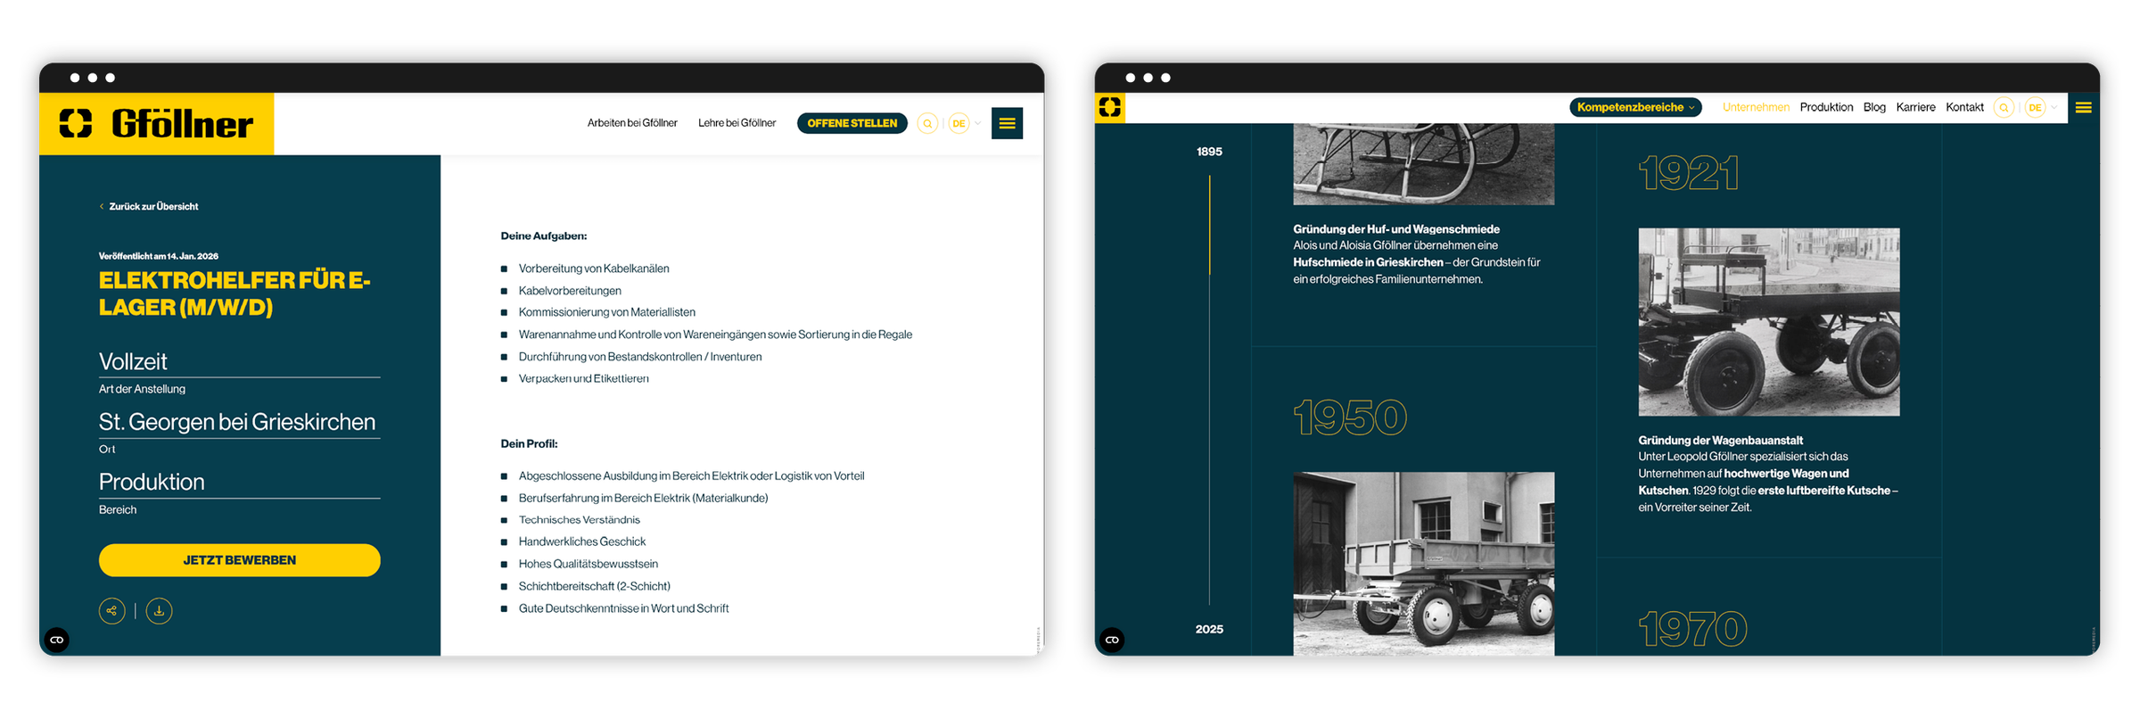This screenshot has width=2140, height=719.
Task: Open hamburger menu in left window
Action: pyautogui.click(x=1007, y=124)
